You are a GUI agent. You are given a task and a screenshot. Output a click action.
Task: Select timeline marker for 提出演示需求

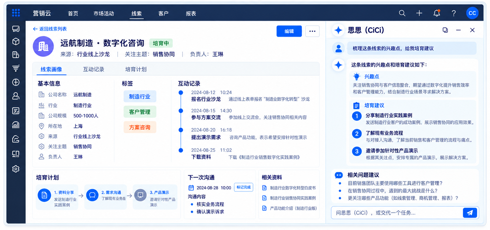coord(181,130)
